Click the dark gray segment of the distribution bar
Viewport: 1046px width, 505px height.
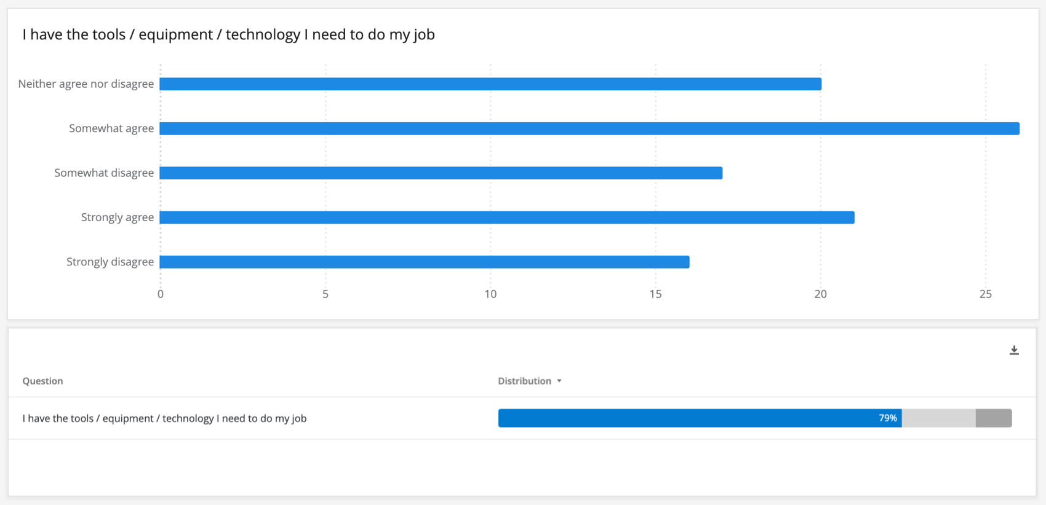992,418
